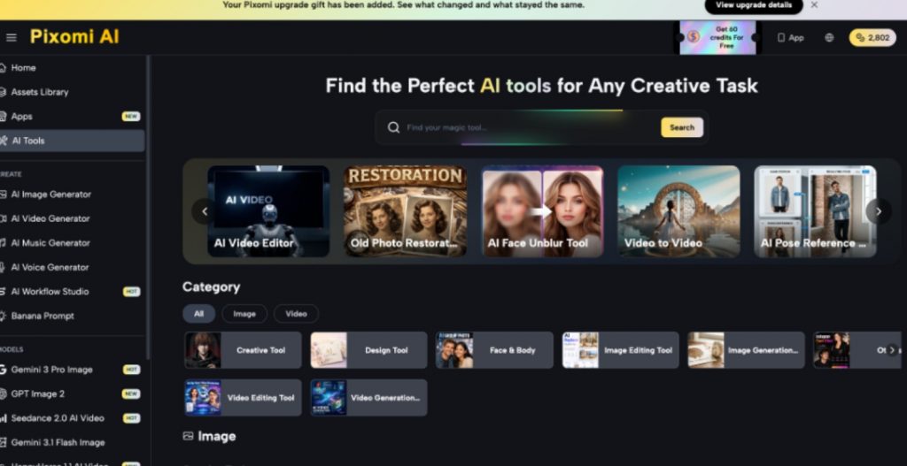Click the Category heading text
This screenshot has height=466, width=907.
211,287
